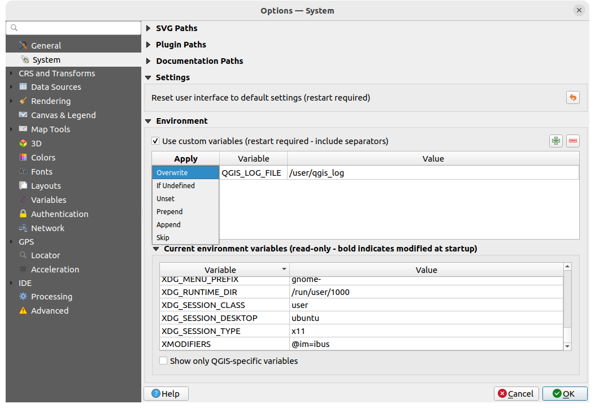Choose the Prepend option in Apply list
Image resolution: width=595 pixels, height=408 pixels.
tap(170, 212)
